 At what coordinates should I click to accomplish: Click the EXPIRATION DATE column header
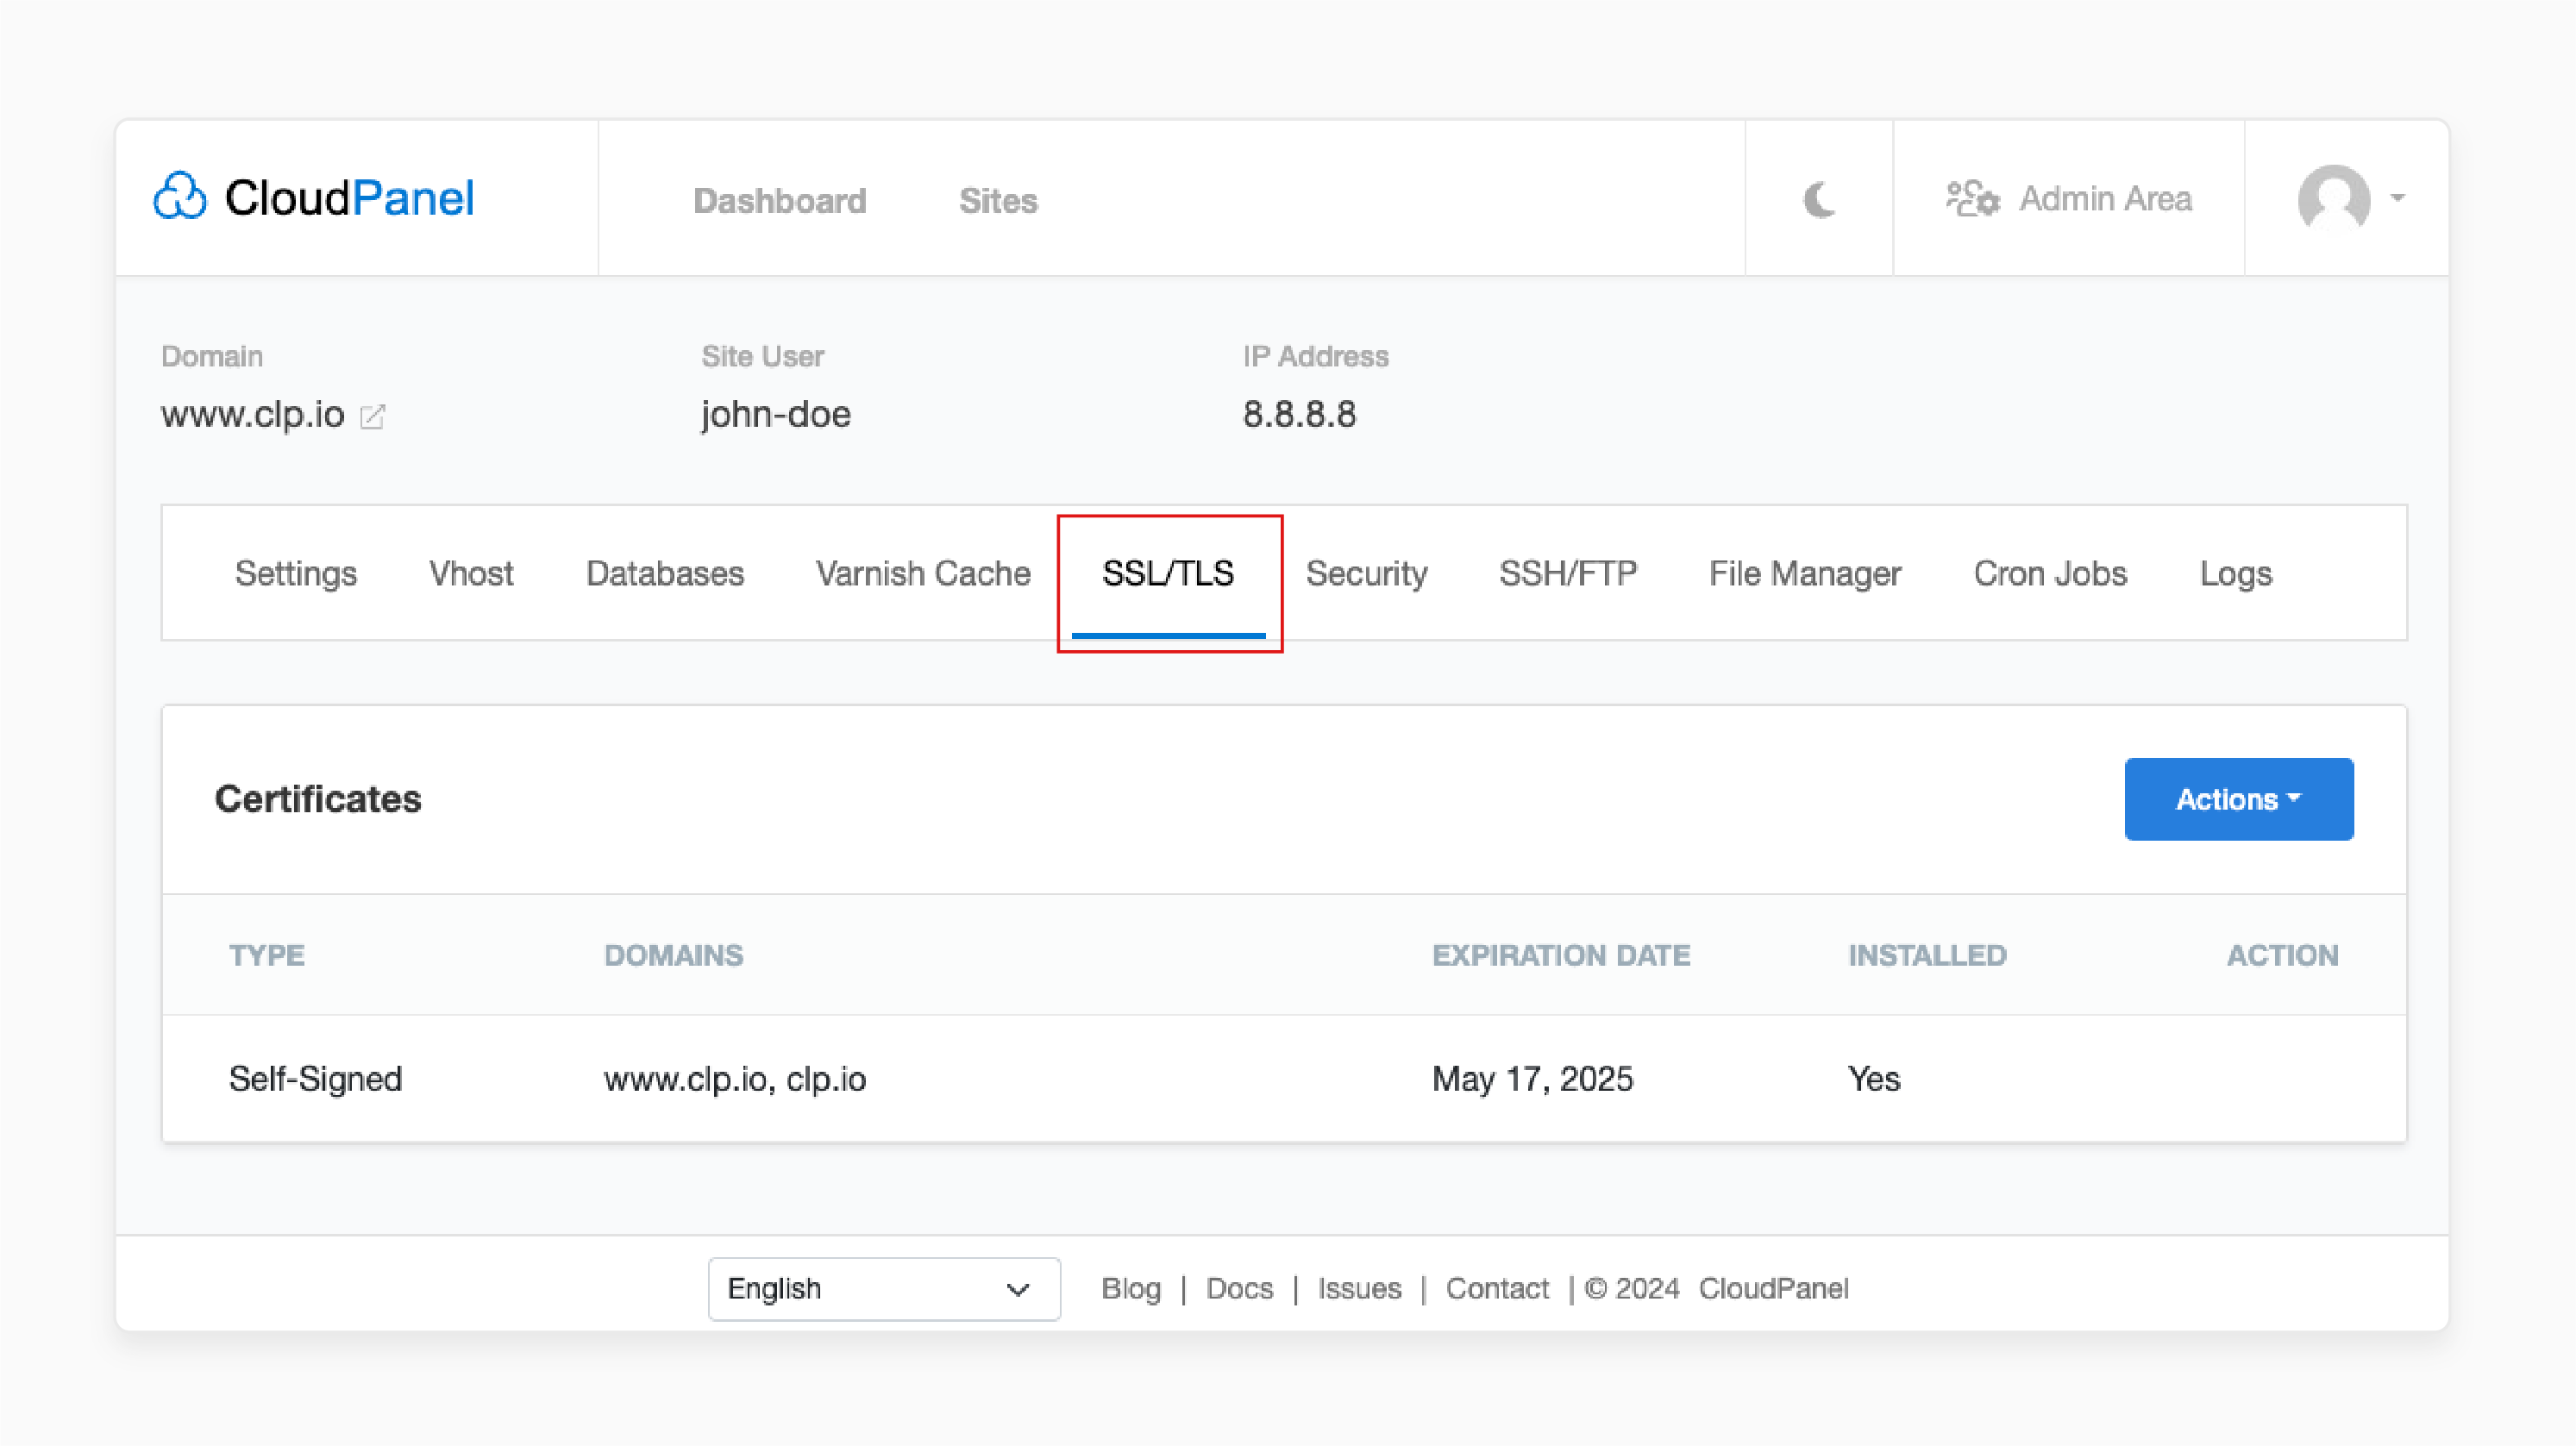click(1561, 955)
